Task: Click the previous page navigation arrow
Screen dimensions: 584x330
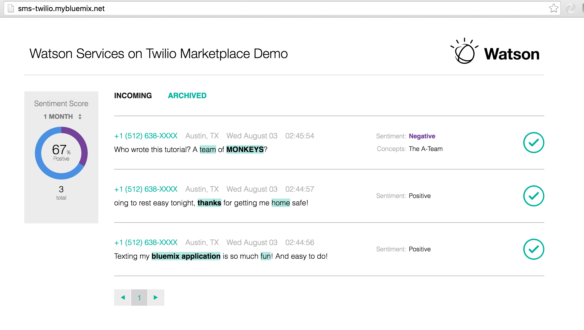Action: point(123,297)
